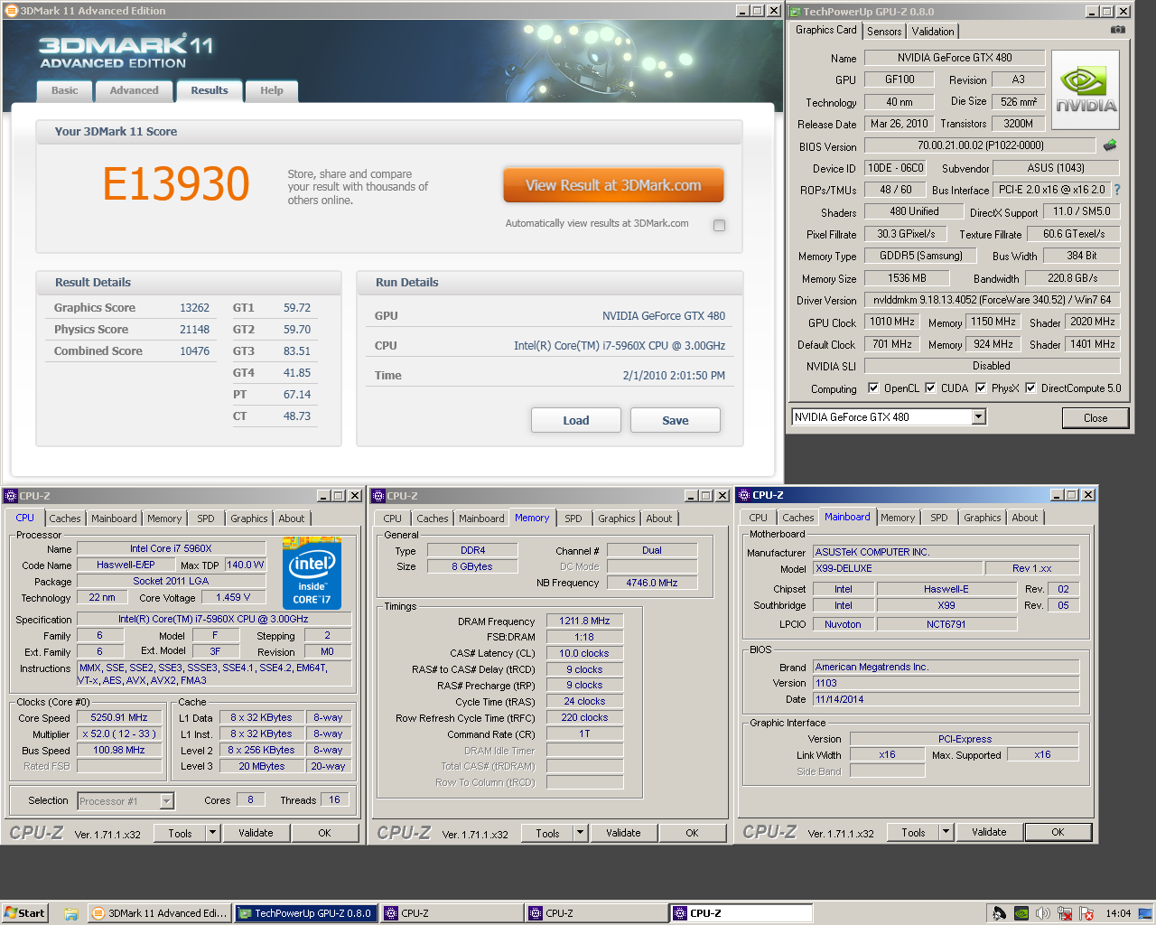Click the Save button in Run Details
The image size is (1156, 925).
point(676,420)
